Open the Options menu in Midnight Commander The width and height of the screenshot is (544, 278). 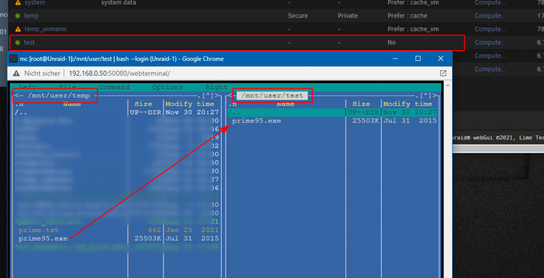168,87
